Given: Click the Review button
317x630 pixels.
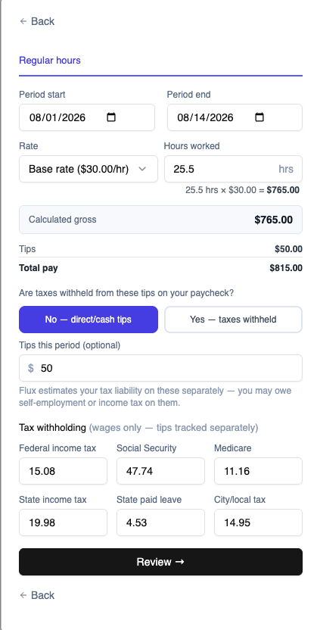Looking at the screenshot, I should click(160, 562).
